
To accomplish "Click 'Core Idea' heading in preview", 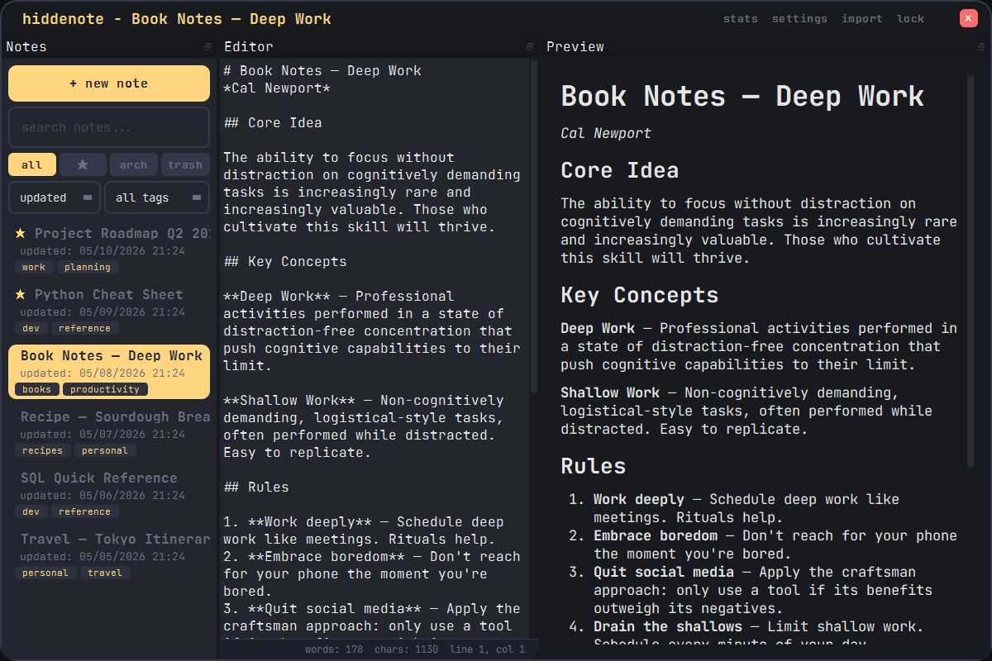I will 619,170.
